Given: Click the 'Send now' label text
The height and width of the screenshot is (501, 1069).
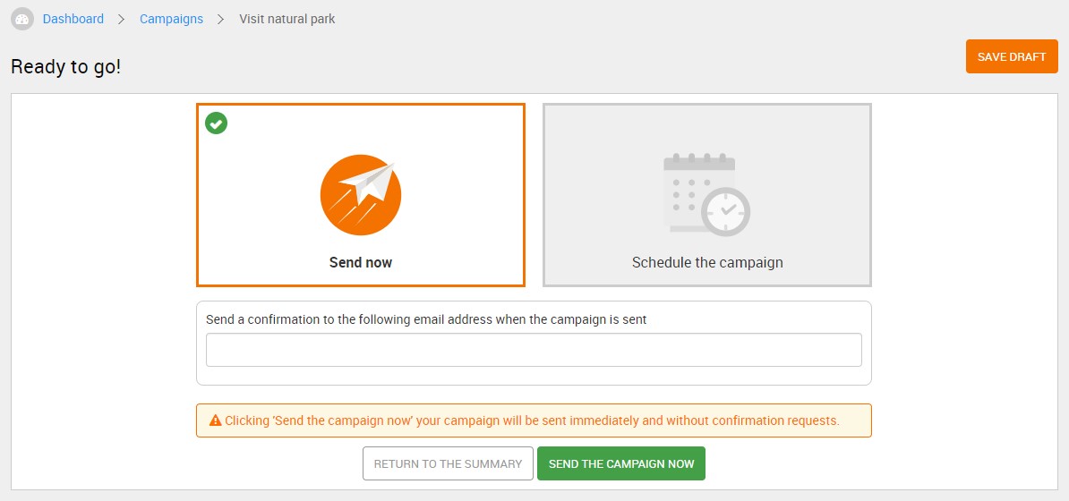Looking at the screenshot, I should click(361, 262).
